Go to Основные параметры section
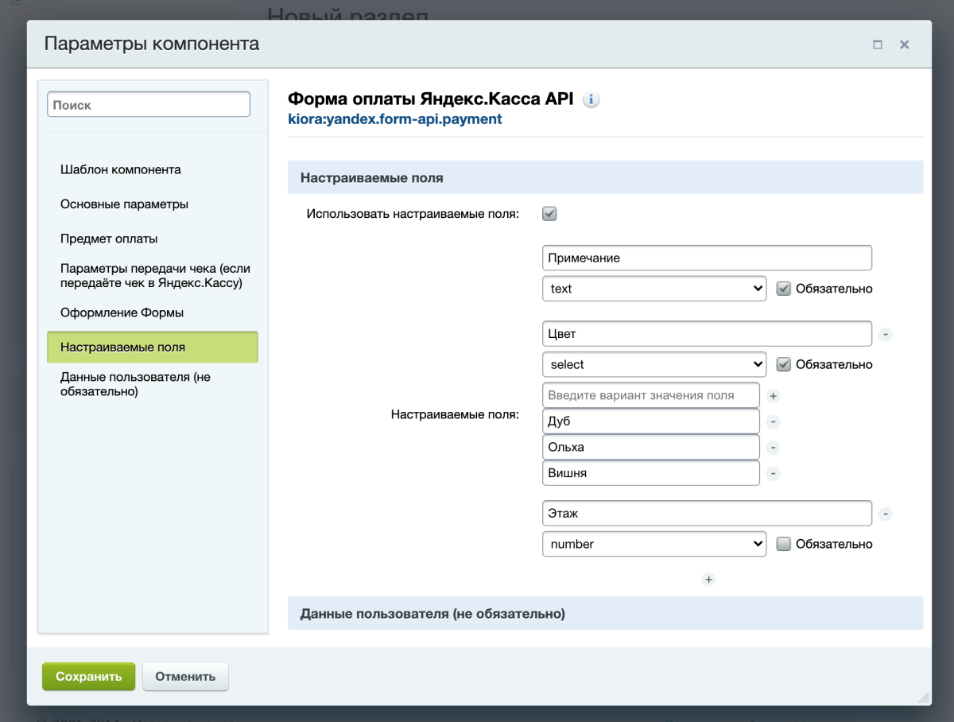Image resolution: width=954 pixels, height=722 pixels. (x=124, y=204)
